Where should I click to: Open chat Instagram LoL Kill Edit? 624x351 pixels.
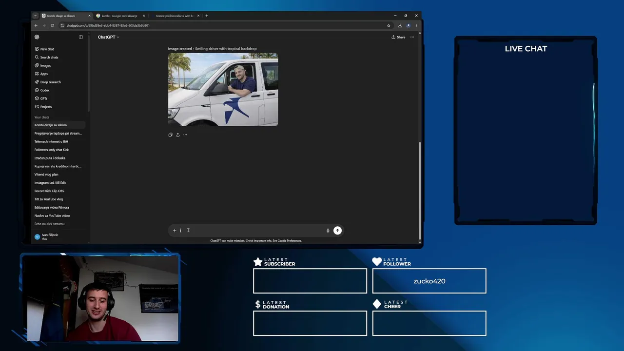click(58, 183)
